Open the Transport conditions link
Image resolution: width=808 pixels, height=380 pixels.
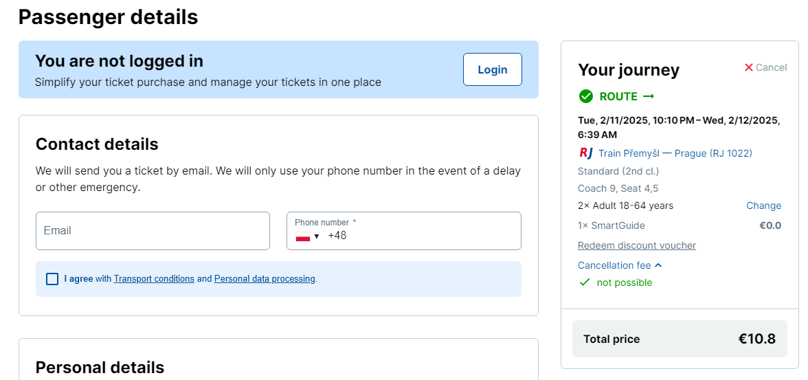coord(154,279)
